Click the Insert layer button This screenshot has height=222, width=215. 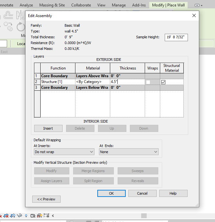tap(48, 128)
